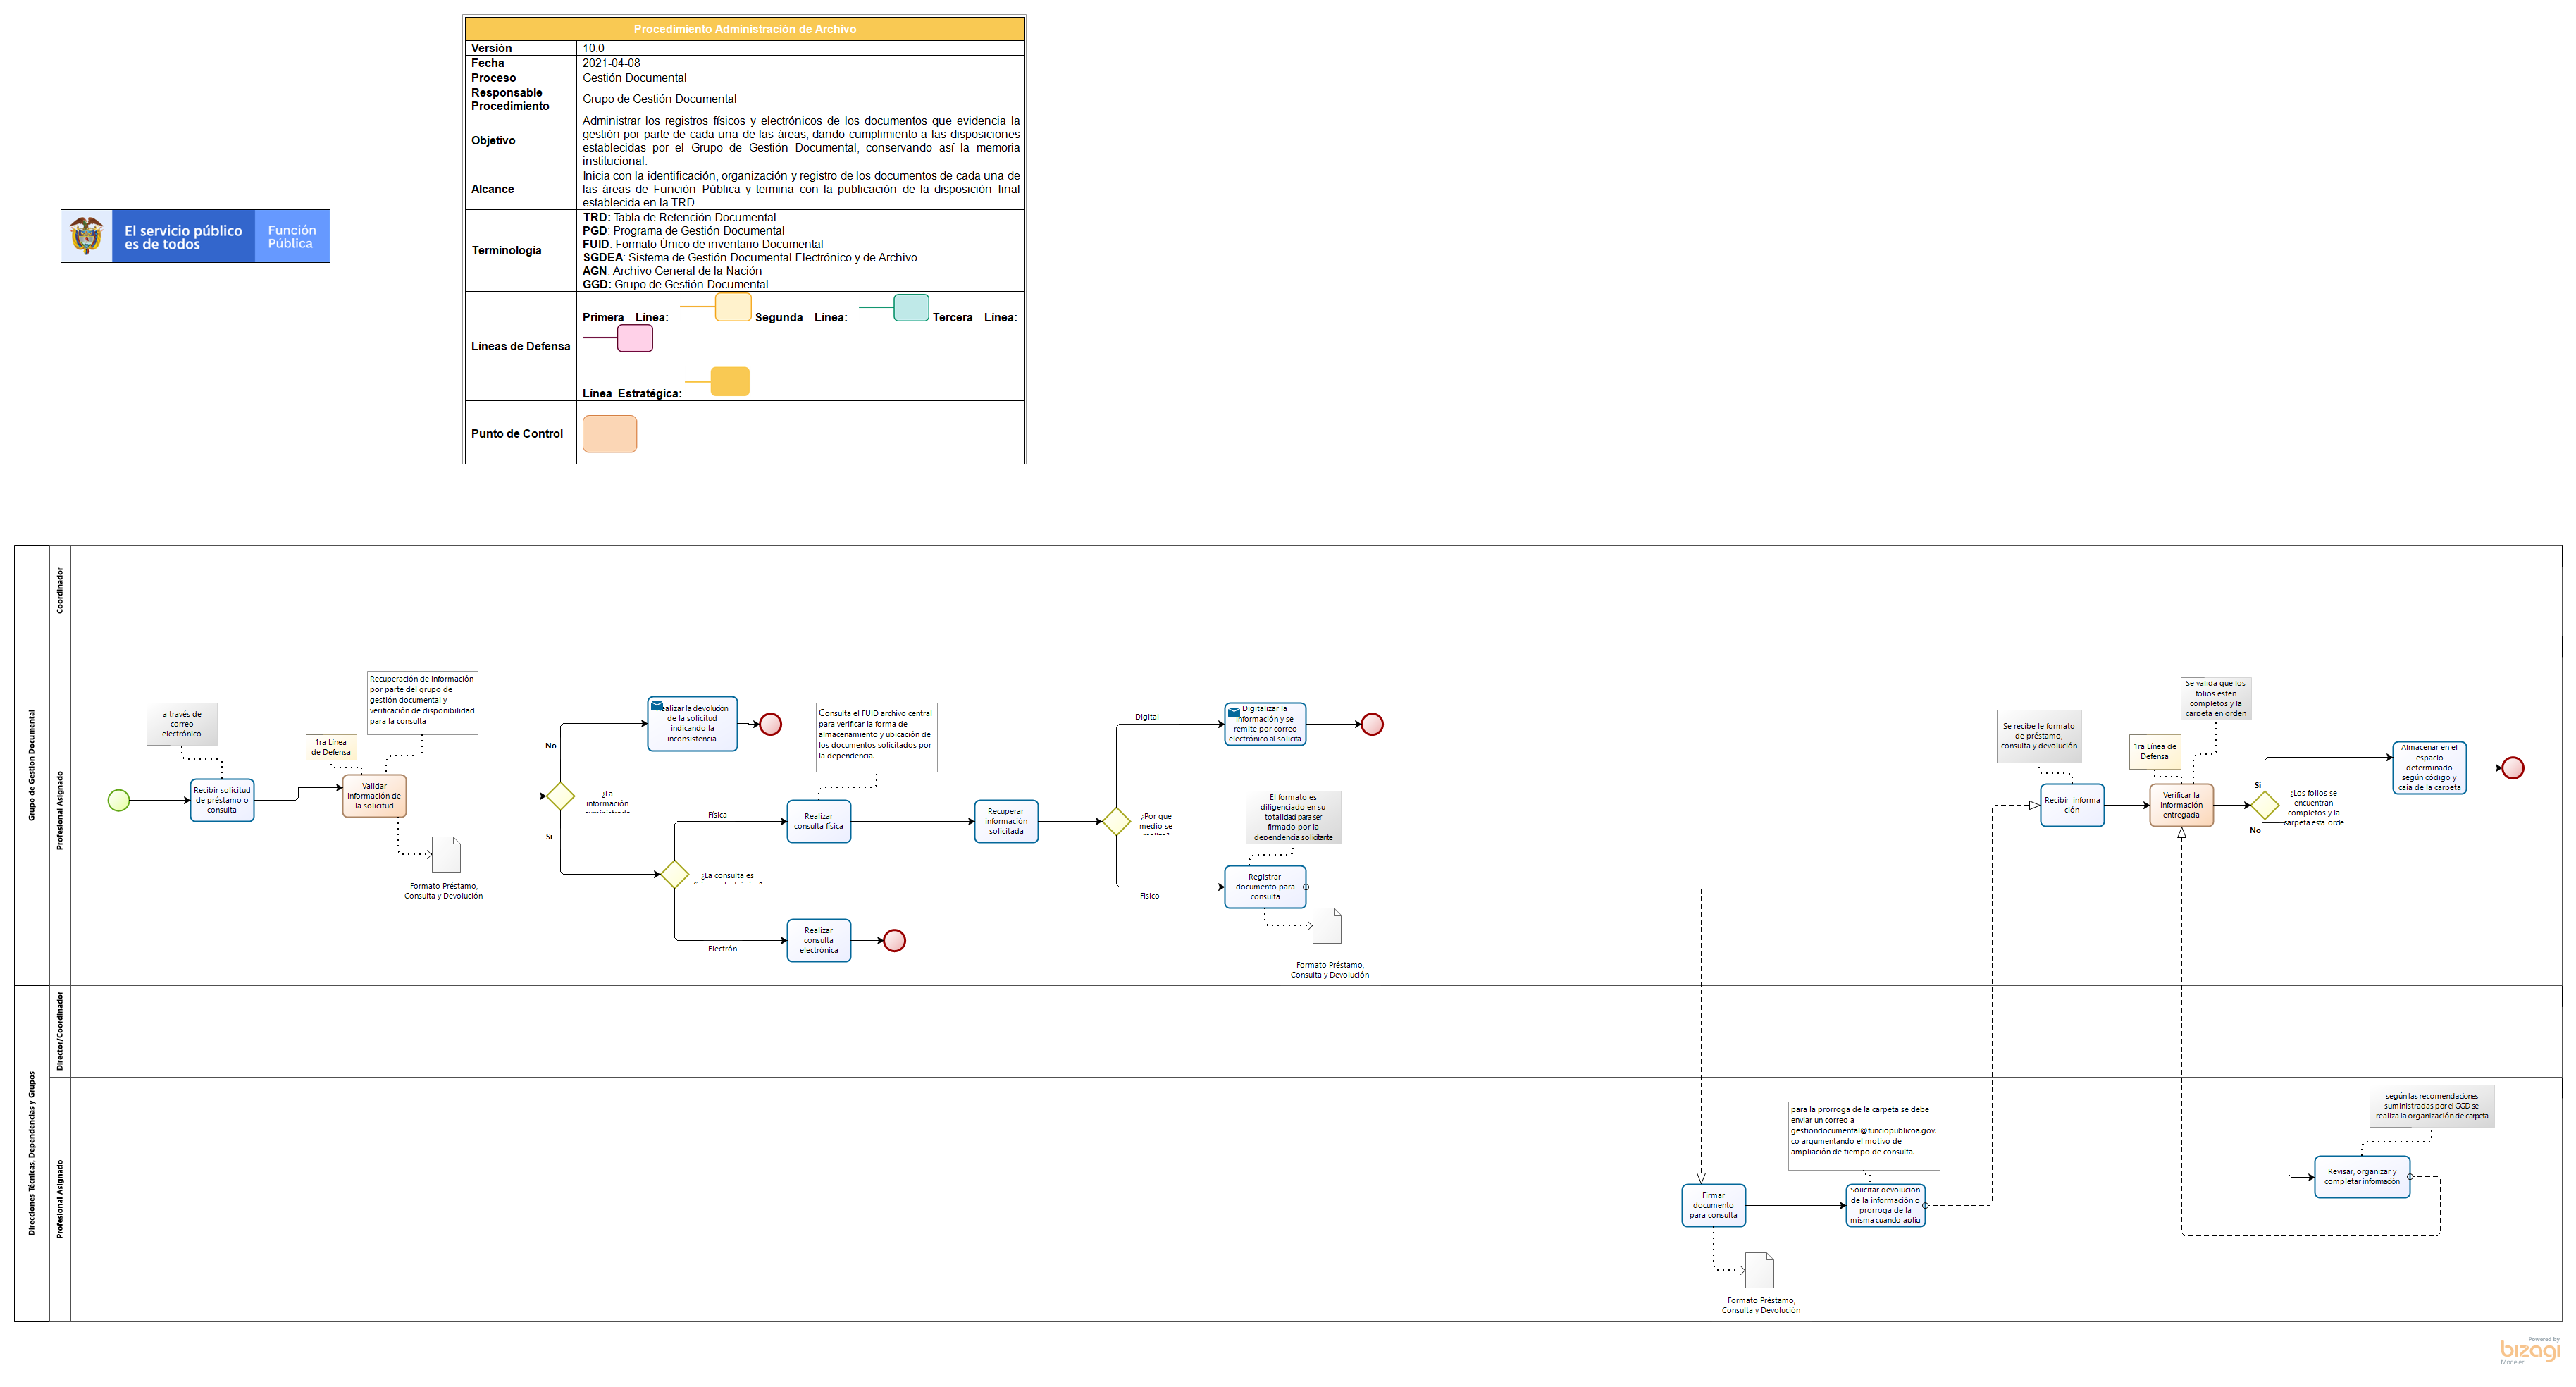Click the 'Procedimiento Administración de Archivo' table header
Screen dimensions: 2576x1387
coord(744,29)
